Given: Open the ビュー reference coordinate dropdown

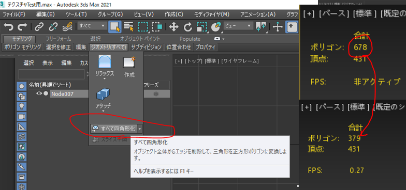Looking at the screenshot, I should (238, 26).
